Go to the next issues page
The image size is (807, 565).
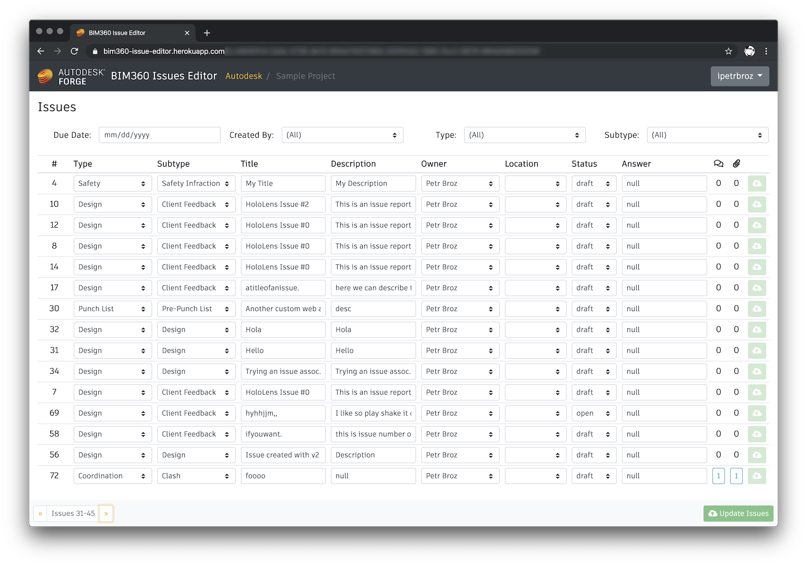(106, 513)
